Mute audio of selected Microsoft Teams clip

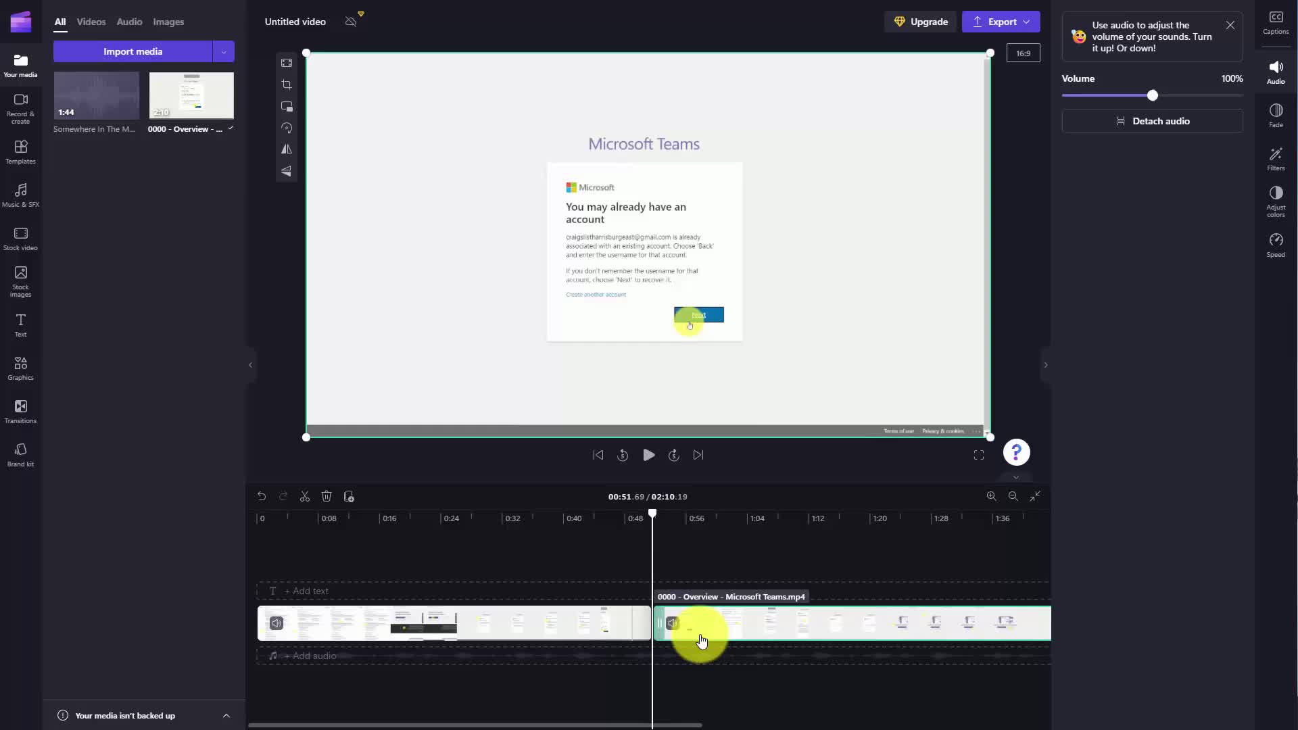[672, 623]
